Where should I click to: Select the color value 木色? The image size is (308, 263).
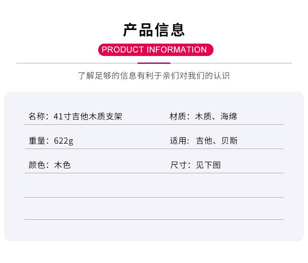pyautogui.click(x=62, y=165)
